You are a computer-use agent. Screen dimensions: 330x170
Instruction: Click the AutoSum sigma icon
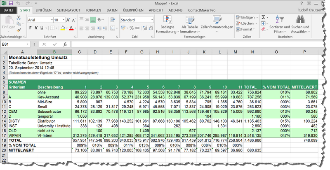[264, 17]
